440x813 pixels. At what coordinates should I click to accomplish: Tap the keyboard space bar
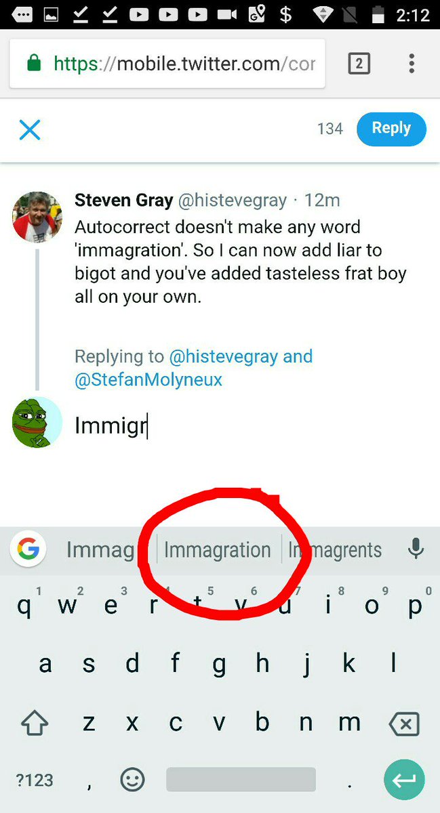point(241,780)
